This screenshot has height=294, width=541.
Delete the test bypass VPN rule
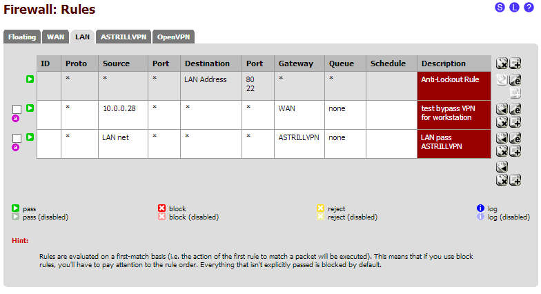coord(502,121)
